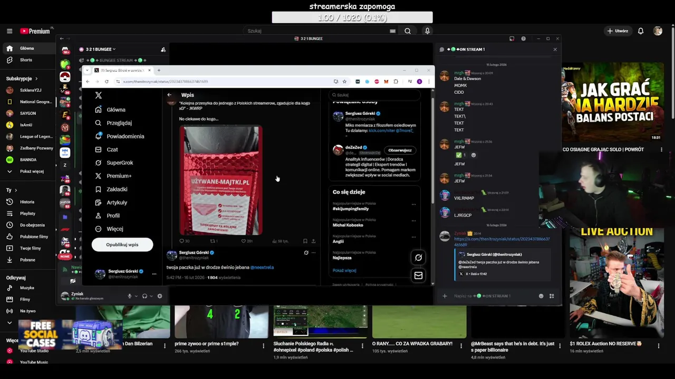Click the X Szukaj search field

(373, 95)
